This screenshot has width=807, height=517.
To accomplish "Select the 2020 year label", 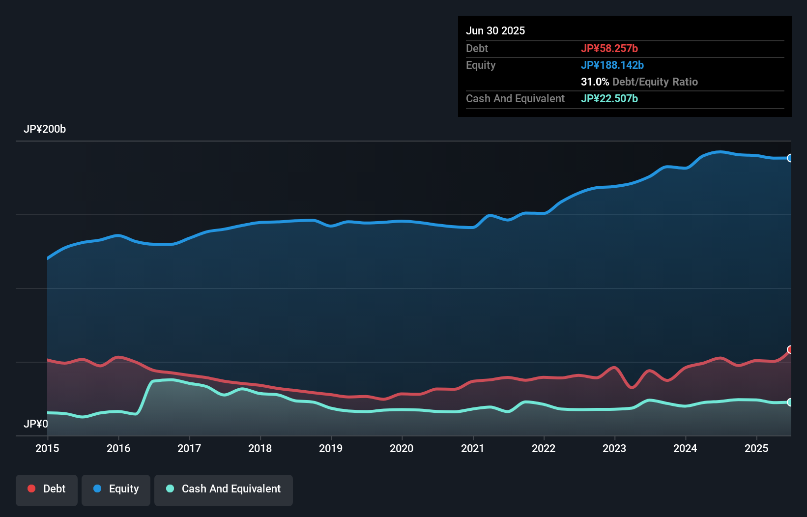I will click(402, 448).
